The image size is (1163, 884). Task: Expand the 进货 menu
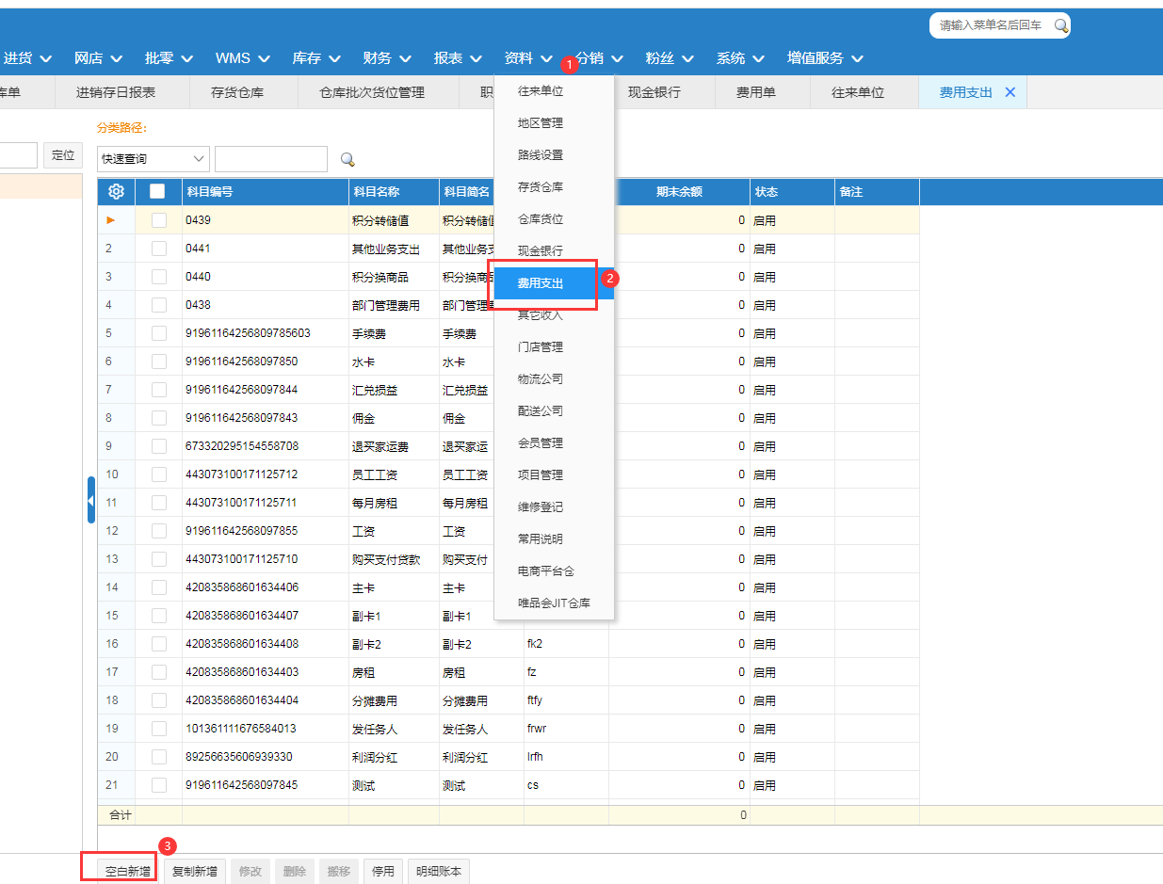[x=27, y=58]
